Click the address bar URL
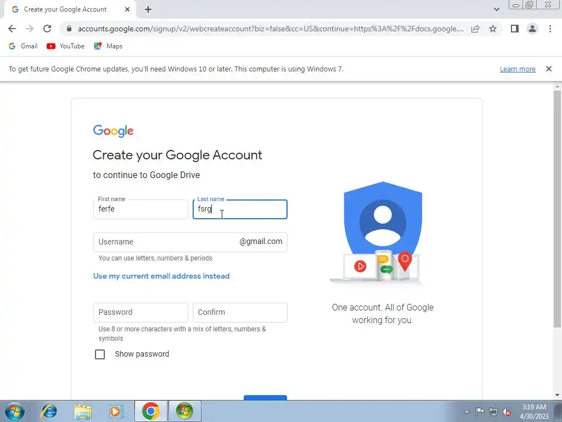This screenshot has height=422, width=562. pos(271,29)
